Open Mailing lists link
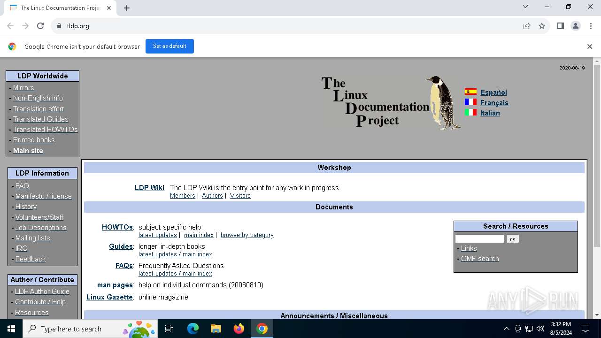Viewport: 601px width, 338px height. (32, 238)
